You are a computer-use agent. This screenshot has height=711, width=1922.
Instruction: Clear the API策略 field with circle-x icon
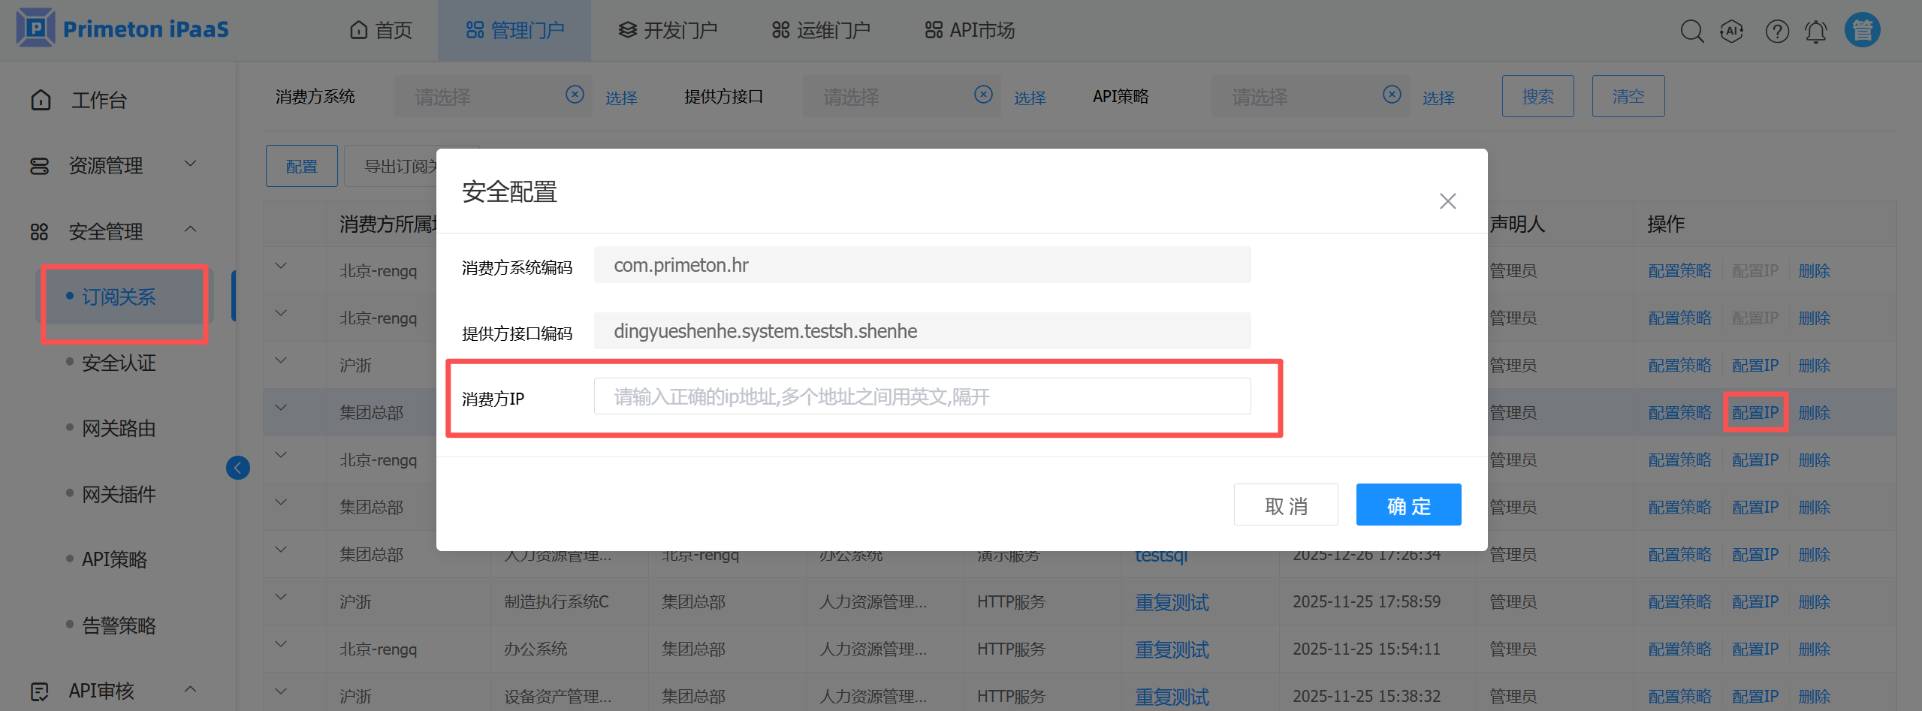(x=1392, y=95)
